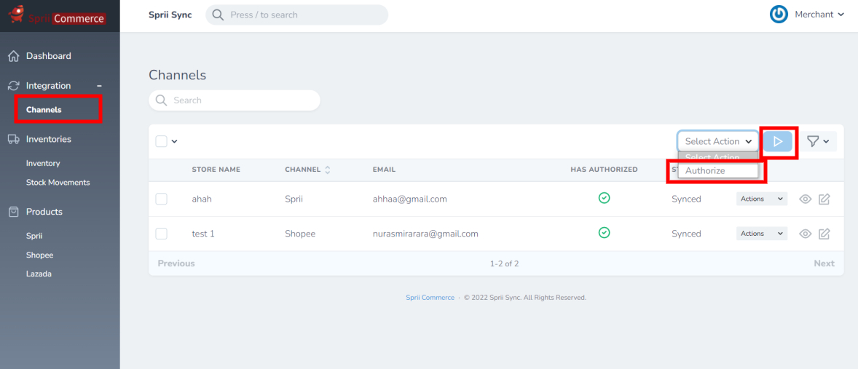The image size is (858, 369).
Task: View the ahah store with eye icon
Action: coord(805,199)
